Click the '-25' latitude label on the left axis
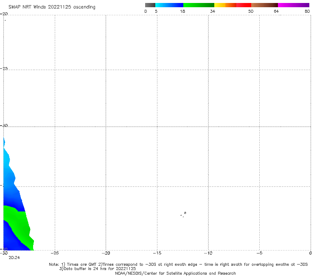The width and height of the screenshot is (314, 276). tap(4, 68)
